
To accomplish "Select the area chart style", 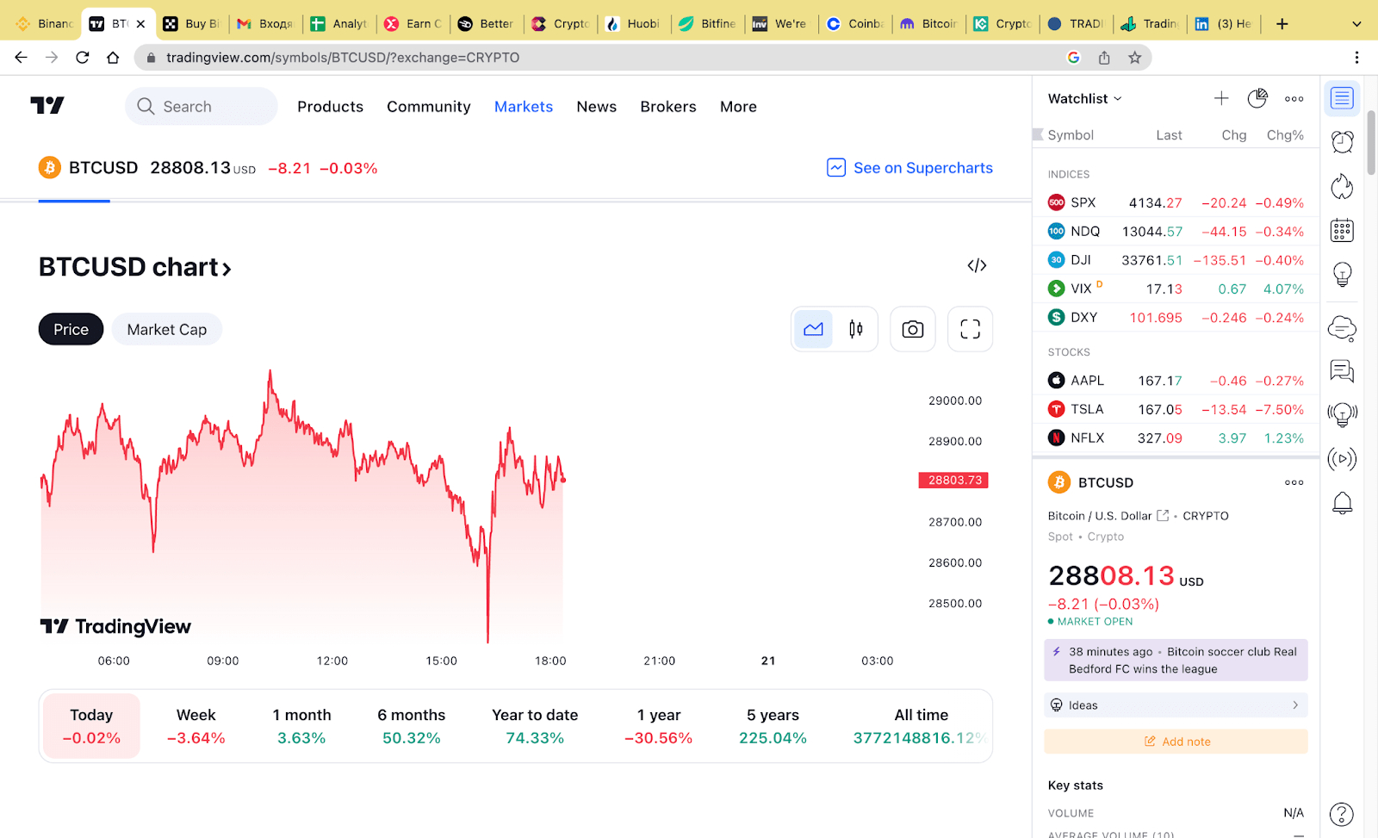I will [x=813, y=329].
